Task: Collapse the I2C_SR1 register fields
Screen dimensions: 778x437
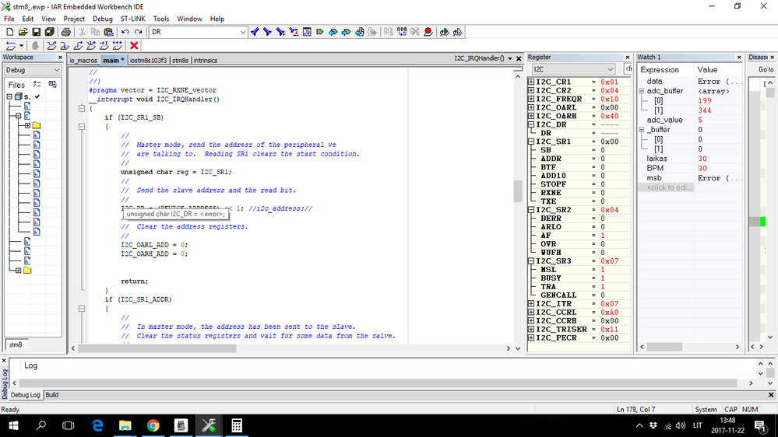Action: point(531,142)
